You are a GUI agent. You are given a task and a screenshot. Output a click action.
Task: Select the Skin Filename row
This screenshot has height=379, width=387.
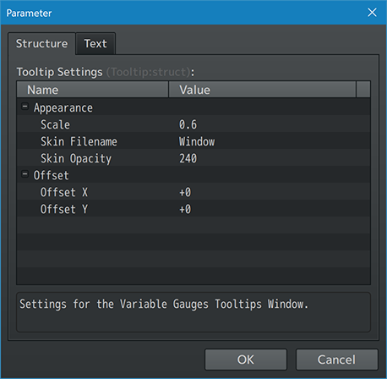pos(193,141)
